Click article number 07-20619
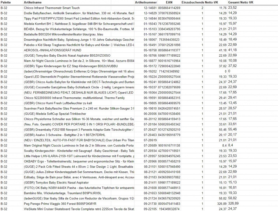The width and height of the screenshot is (278, 211). [150, 140]
